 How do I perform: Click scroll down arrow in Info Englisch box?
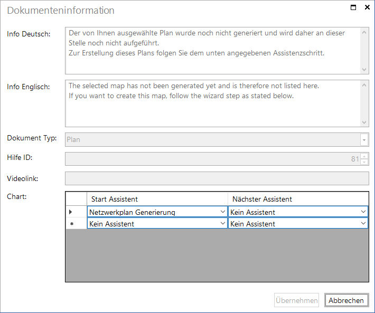[x=364, y=122]
